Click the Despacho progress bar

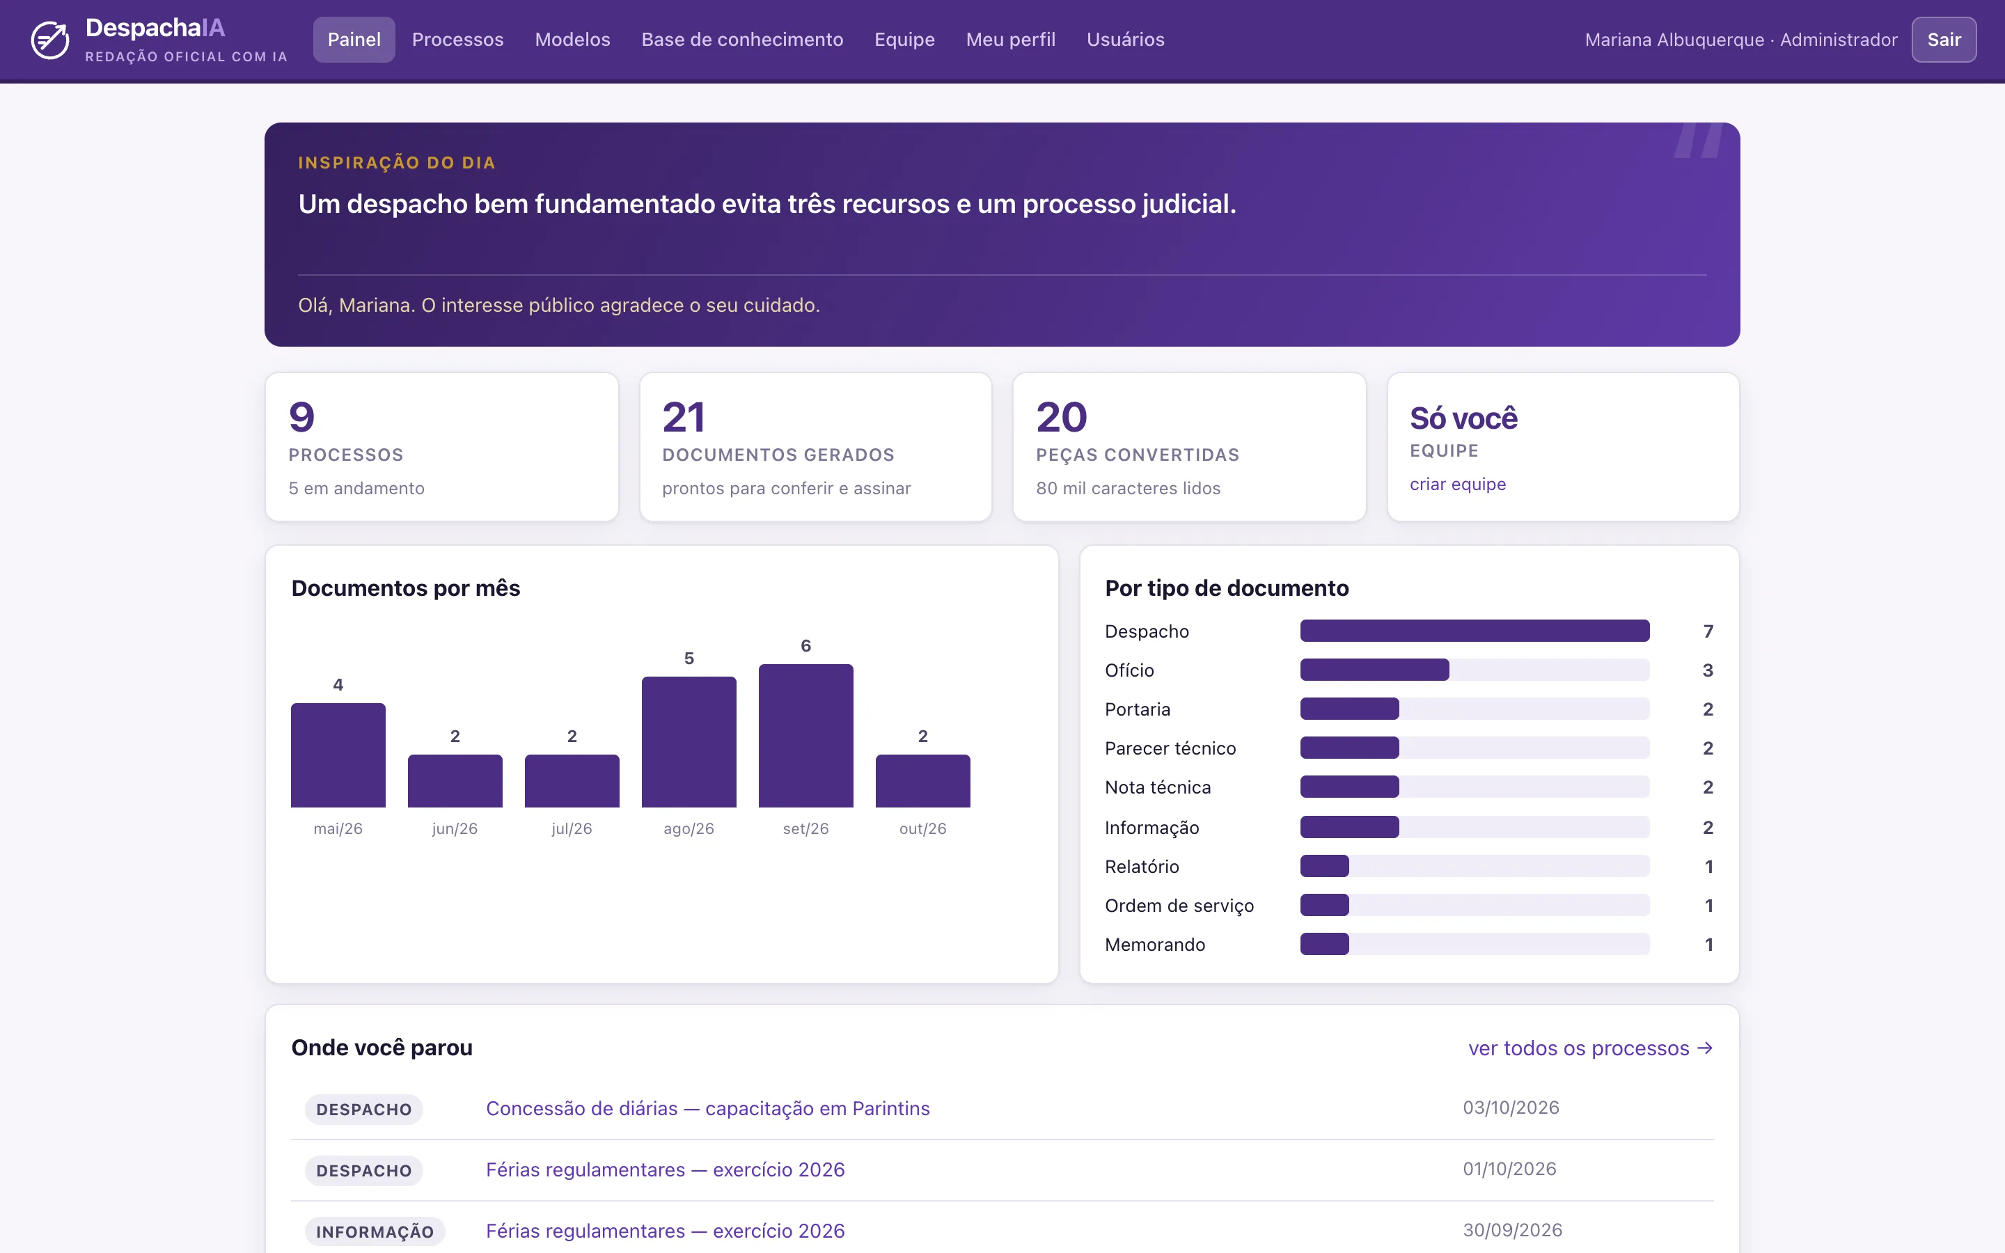coord(1475,631)
